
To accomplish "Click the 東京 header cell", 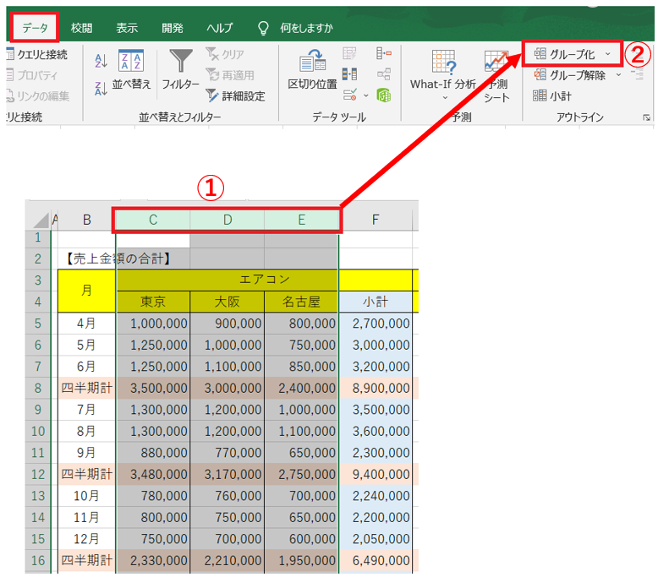I will click(153, 302).
